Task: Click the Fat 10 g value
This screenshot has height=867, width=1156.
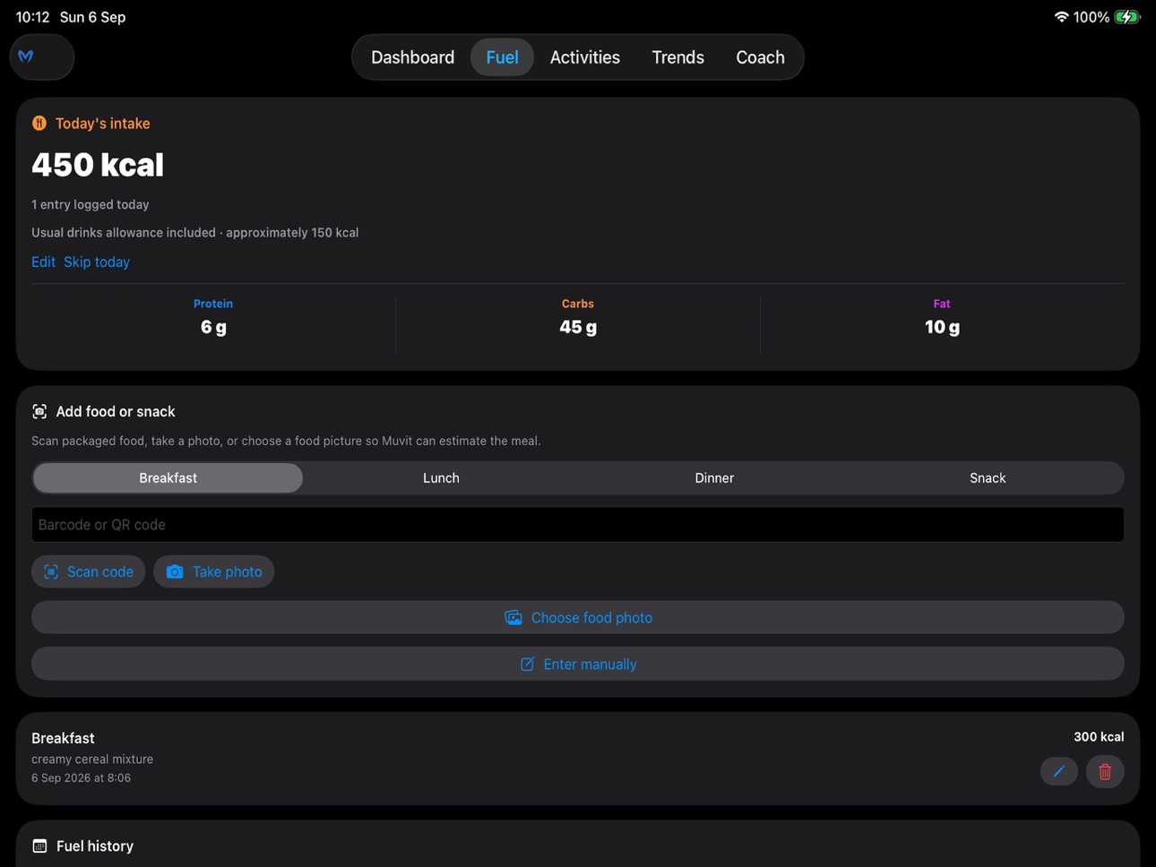Action: click(x=942, y=327)
